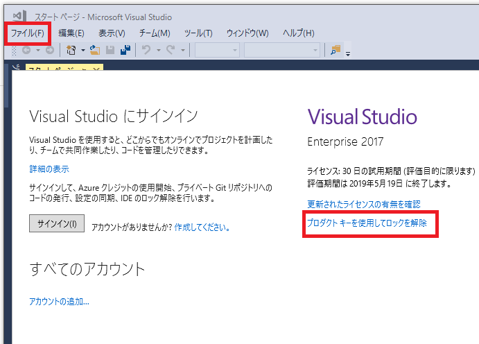The height and width of the screenshot is (344, 479).
Task: Expand the navigate backward history dropdown
Action: (38, 50)
